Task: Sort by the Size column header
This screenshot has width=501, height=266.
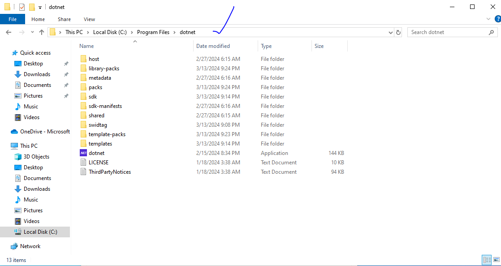Action: coord(319,46)
